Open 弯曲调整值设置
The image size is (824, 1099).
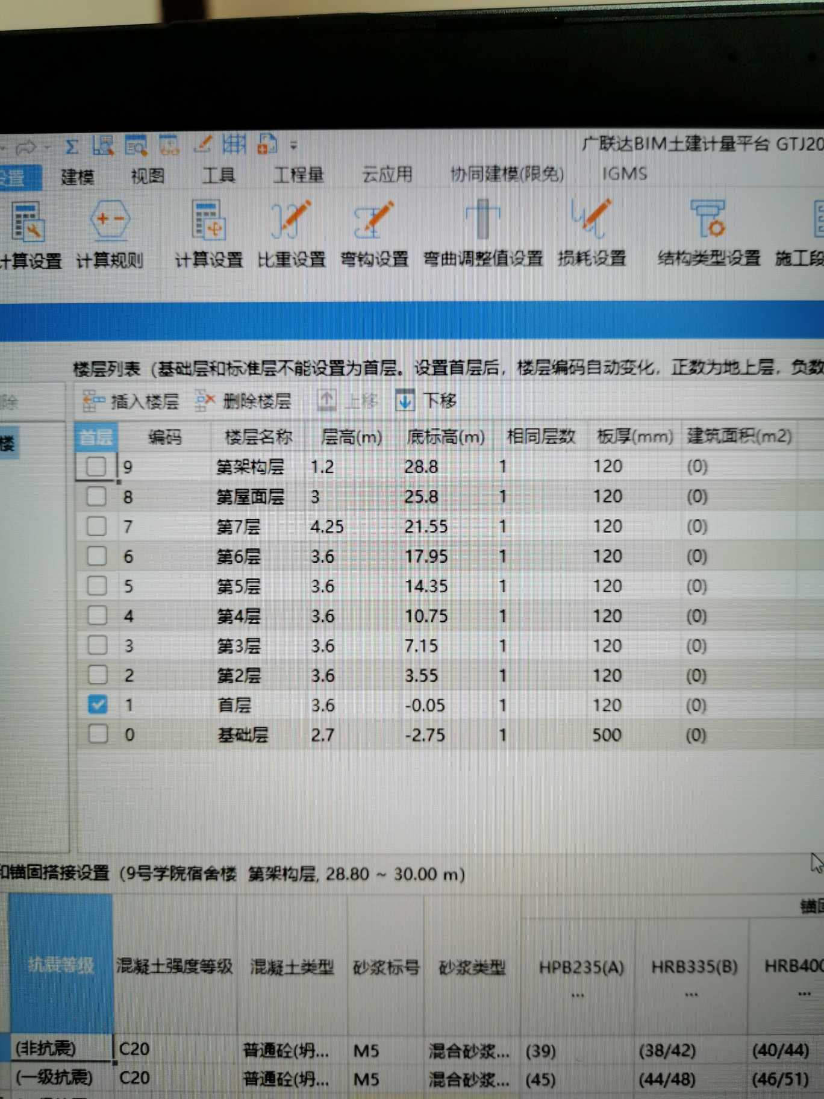(482, 233)
